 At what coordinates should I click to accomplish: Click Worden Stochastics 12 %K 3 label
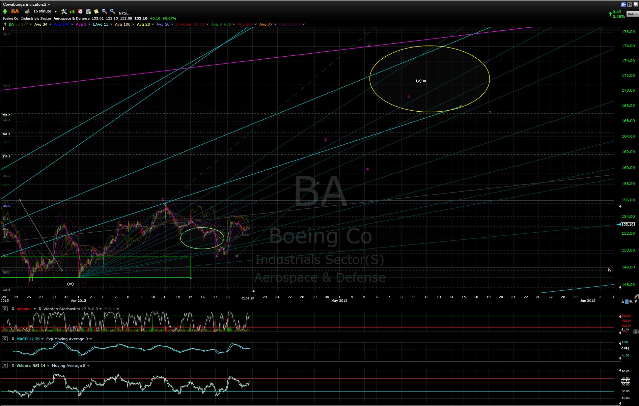tap(71, 309)
